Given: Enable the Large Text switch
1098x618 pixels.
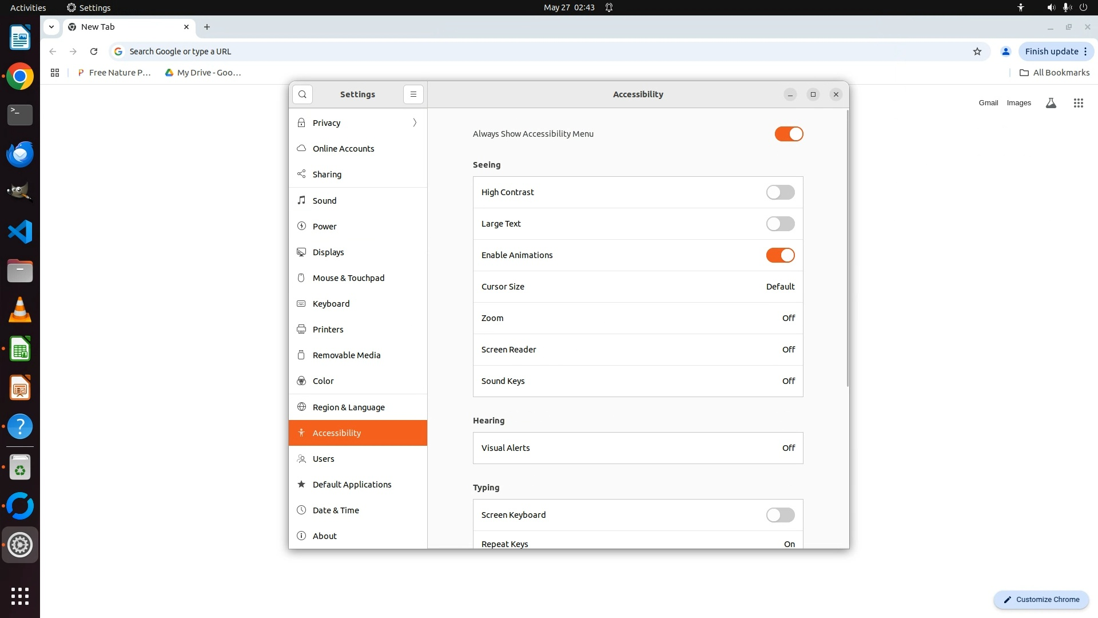Looking at the screenshot, I should [x=780, y=224].
